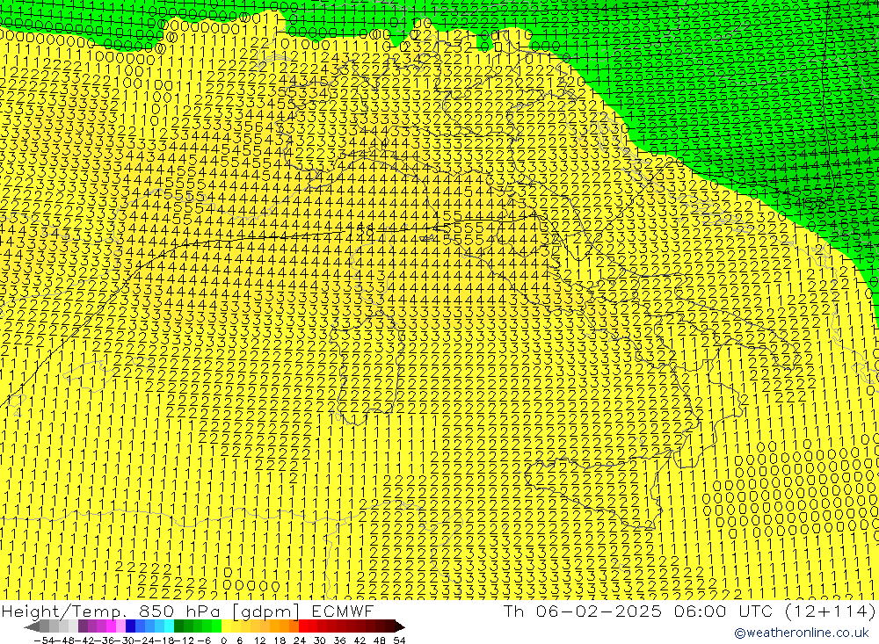Click the 'Th 06-02-2025' date text
This screenshot has height=644, width=879.
583,611
